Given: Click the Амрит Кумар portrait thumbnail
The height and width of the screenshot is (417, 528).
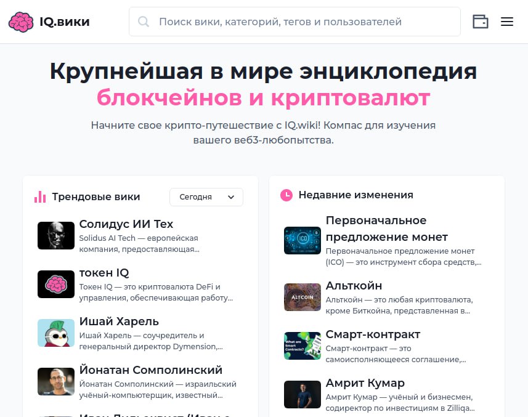Looking at the screenshot, I should [303, 394].
